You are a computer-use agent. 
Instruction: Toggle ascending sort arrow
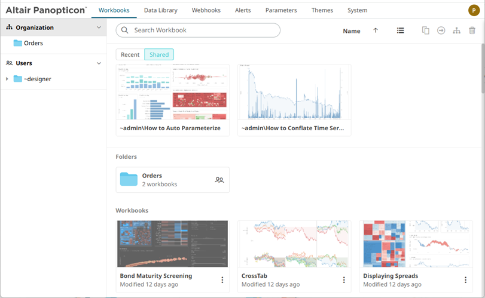tap(376, 30)
